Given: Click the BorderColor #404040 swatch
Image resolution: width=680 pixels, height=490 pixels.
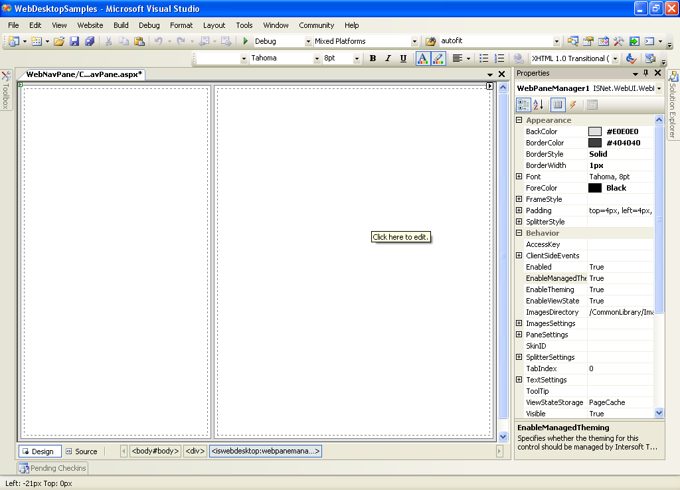Looking at the screenshot, I should 595,143.
